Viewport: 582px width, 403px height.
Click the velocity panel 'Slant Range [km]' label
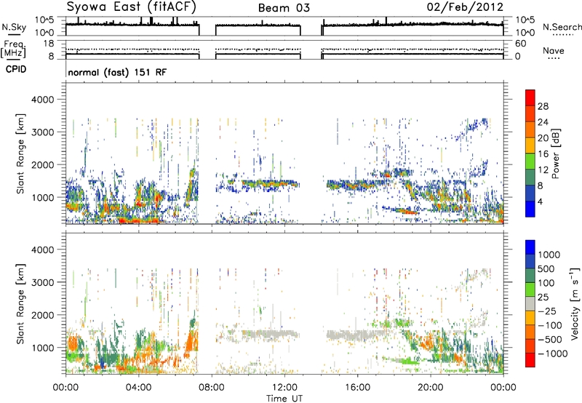[20, 303]
